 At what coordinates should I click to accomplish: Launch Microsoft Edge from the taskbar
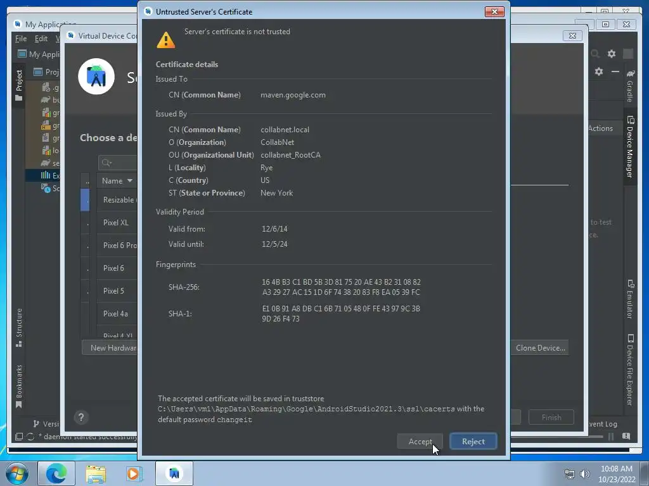click(x=56, y=473)
